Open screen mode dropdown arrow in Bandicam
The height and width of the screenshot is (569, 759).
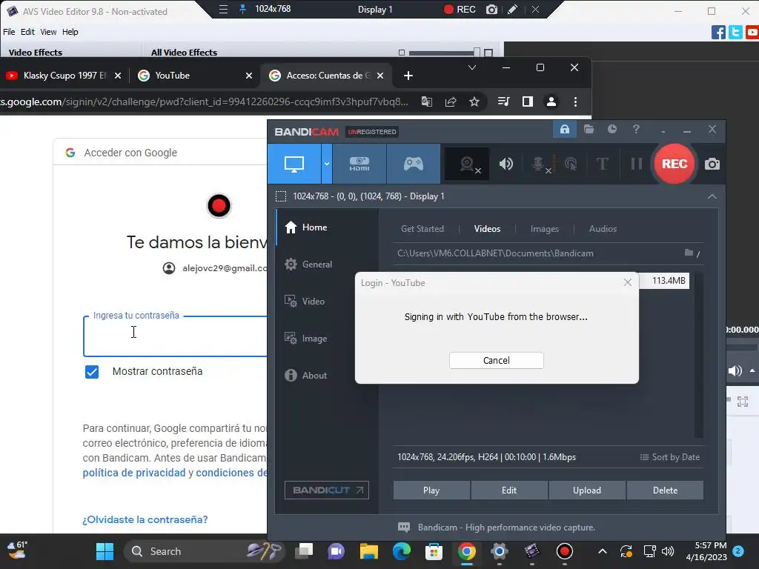(x=327, y=164)
